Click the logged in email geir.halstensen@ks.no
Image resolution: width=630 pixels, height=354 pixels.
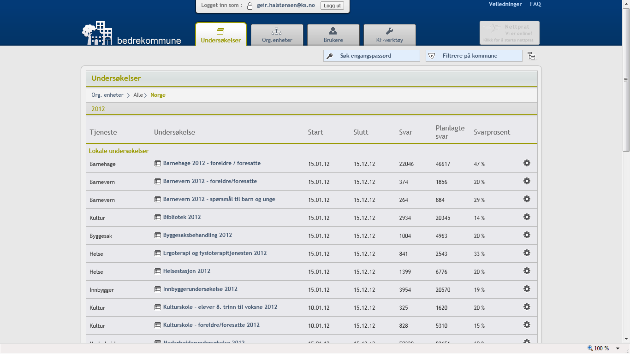(286, 6)
